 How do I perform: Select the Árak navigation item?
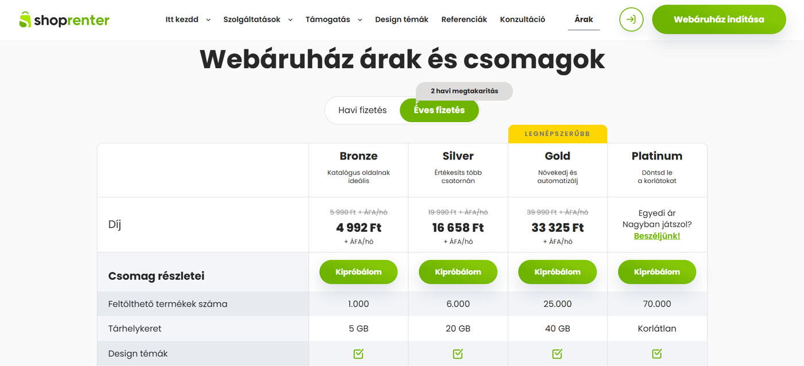[x=584, y=20]
